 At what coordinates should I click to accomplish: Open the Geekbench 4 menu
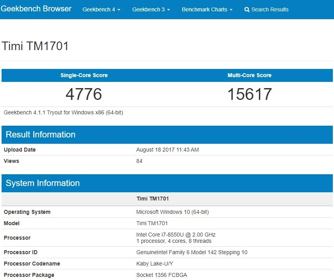point(101,9)
